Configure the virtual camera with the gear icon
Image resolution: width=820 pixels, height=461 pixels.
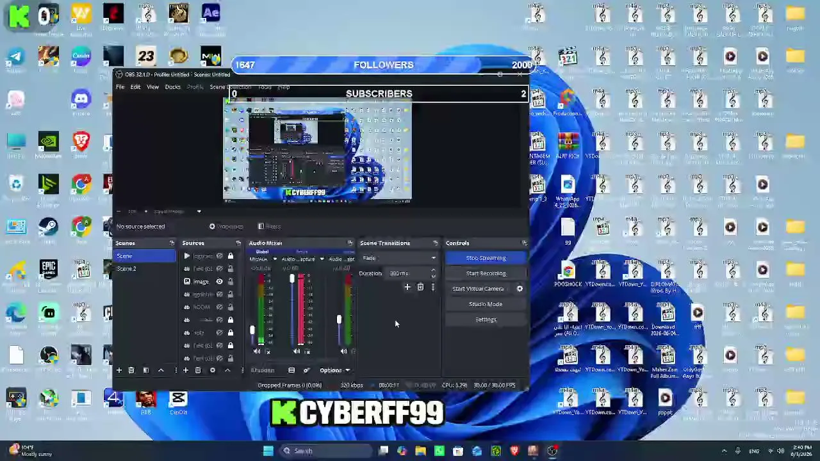tap(520, 289)
